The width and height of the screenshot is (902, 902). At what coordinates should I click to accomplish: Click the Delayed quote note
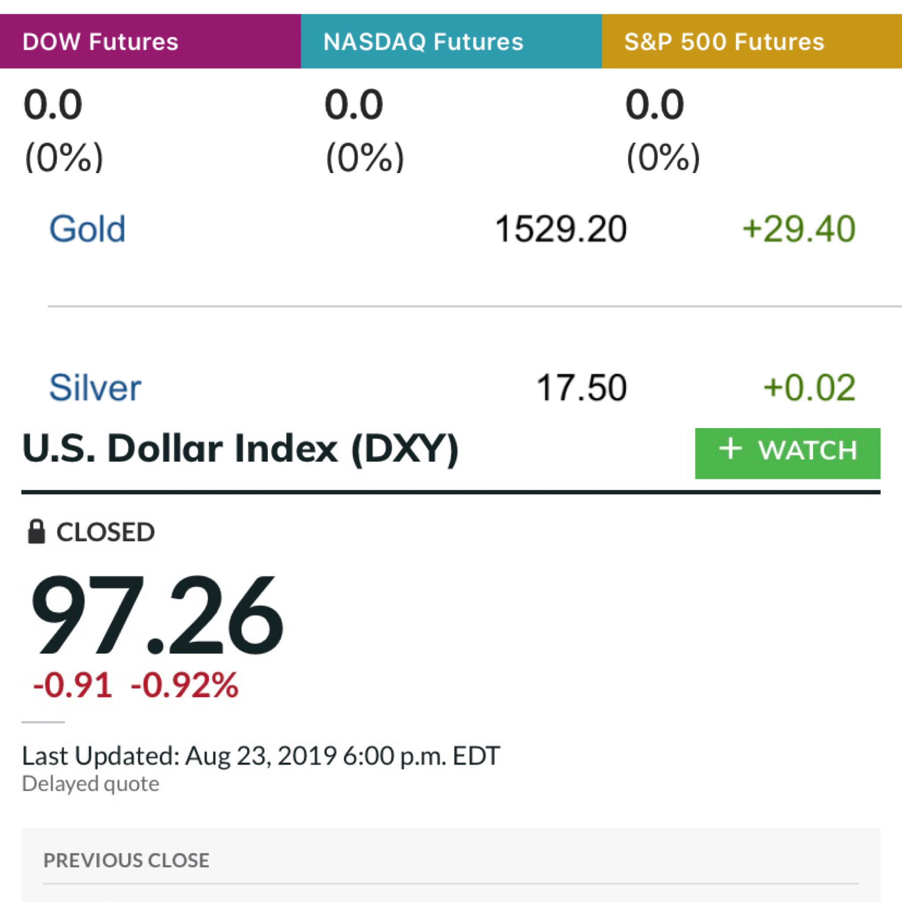click(x=91, y=784)
